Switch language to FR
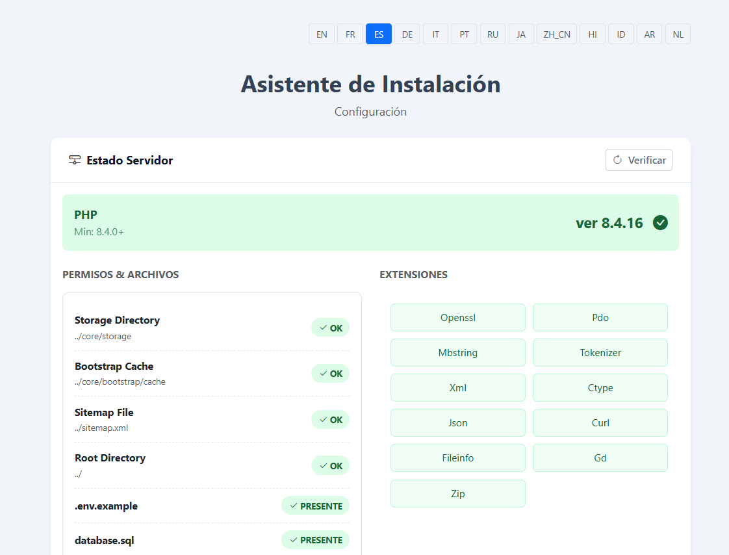729x555 pixels. (x=350, y=34)
